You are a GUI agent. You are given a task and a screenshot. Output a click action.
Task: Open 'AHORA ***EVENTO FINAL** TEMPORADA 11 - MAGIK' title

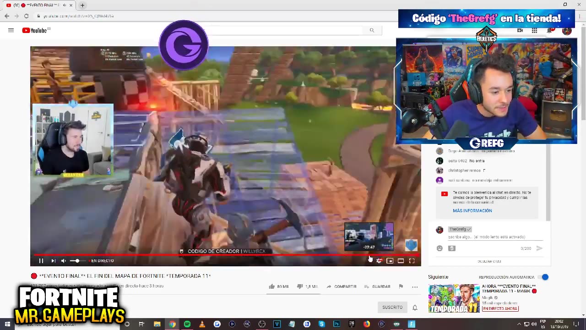tap(509, 289)
